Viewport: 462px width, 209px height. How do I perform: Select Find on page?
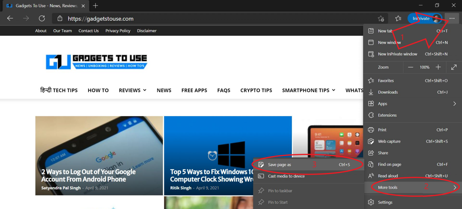click(390, 164)
